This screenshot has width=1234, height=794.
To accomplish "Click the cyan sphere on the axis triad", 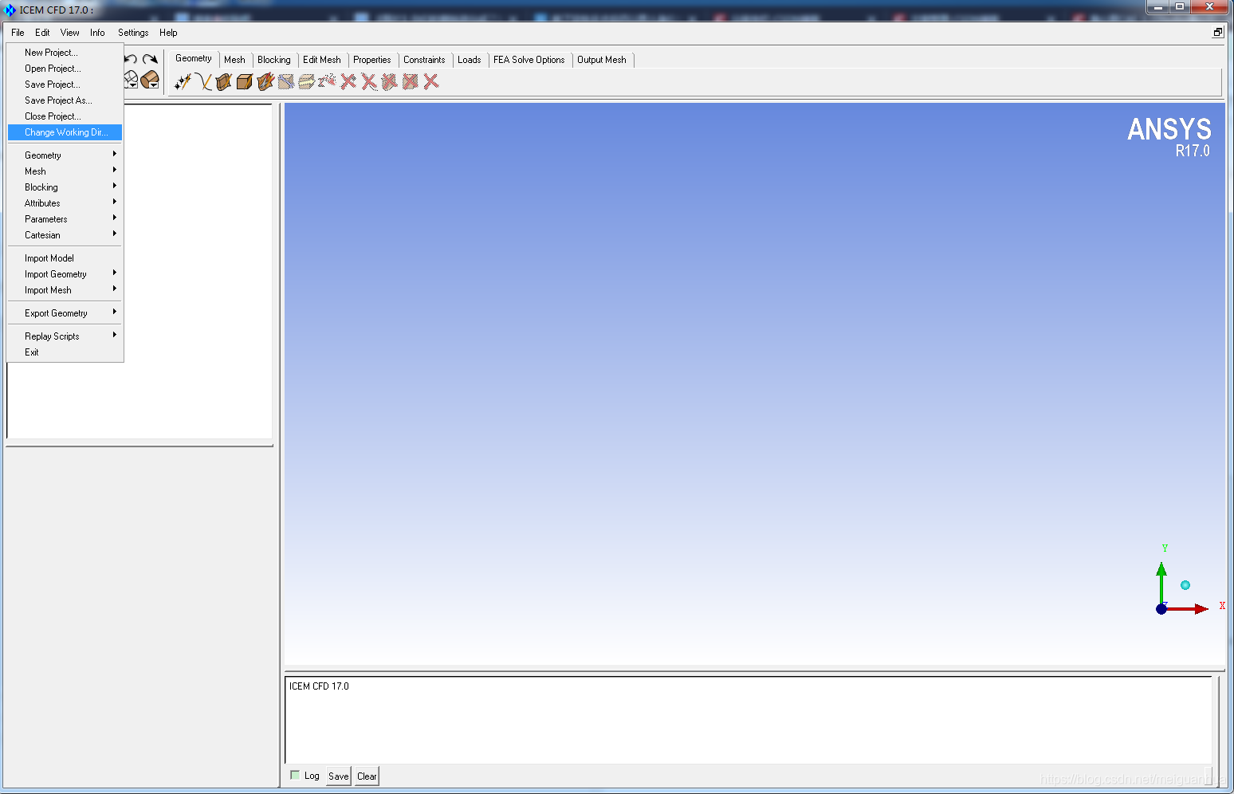I will 1185,585.
